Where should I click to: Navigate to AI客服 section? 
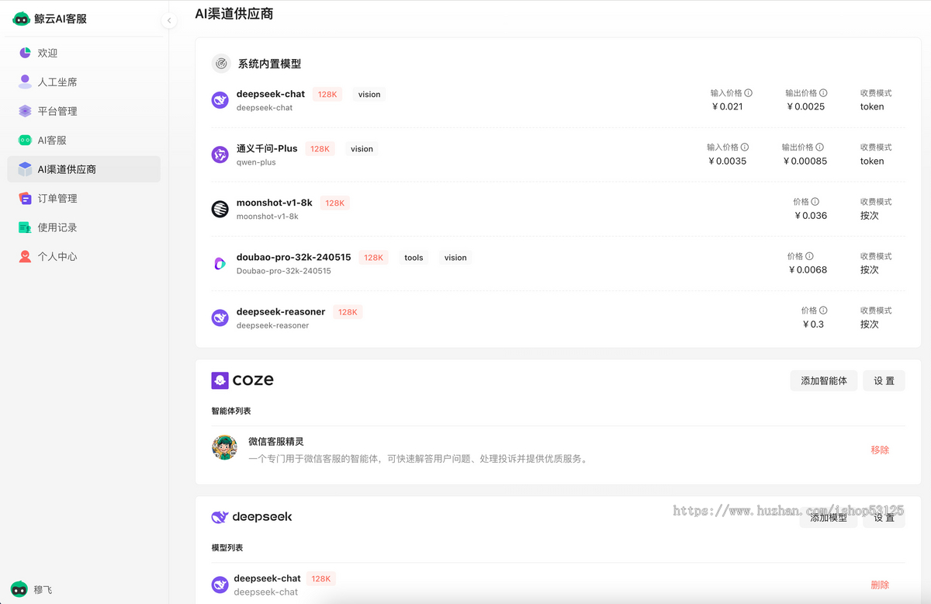pyautogui.click(x=84, y=140)
